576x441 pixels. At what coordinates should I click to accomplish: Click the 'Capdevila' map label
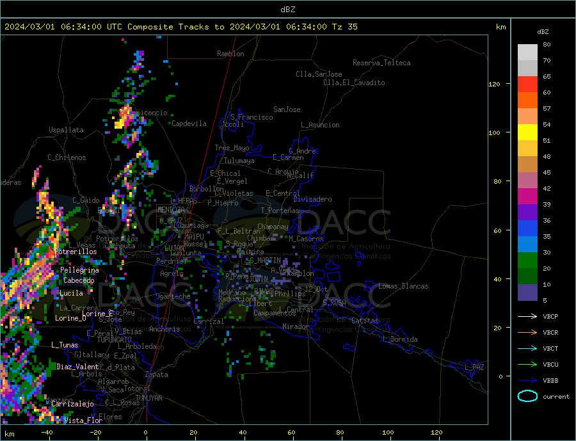189,124
